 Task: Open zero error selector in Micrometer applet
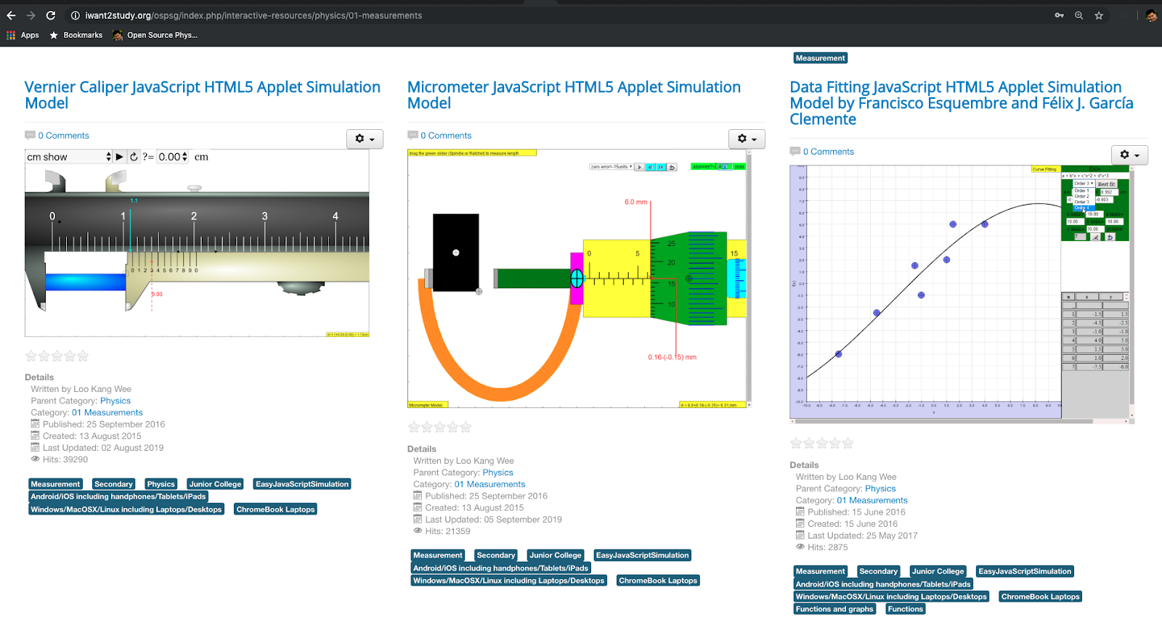[x=611, y=167]
